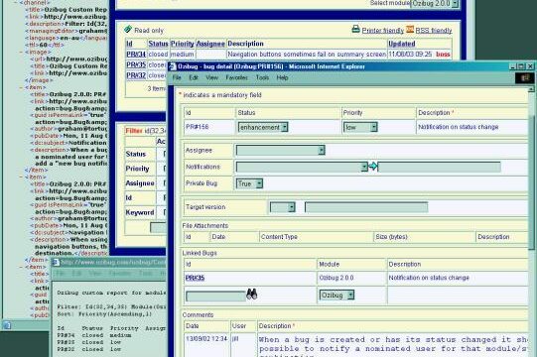Open the PR#35 linked bug link

(195, 278)
